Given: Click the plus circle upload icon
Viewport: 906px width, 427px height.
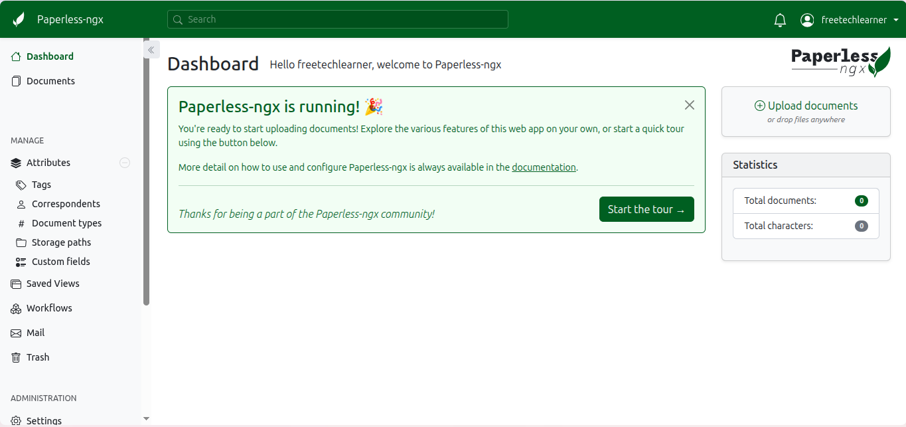Looking at the screenshot, I should [760, 106].
